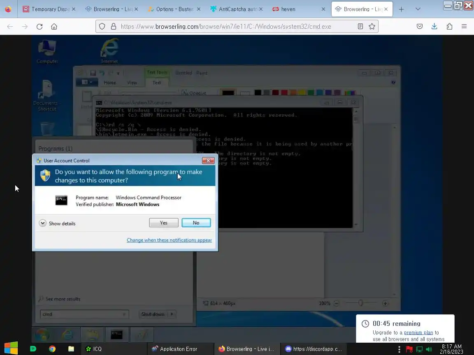Select Internet Explorer desktop shortcut
Image resolution: width=474 pixels, height=355 pixels.
point(109,51)
